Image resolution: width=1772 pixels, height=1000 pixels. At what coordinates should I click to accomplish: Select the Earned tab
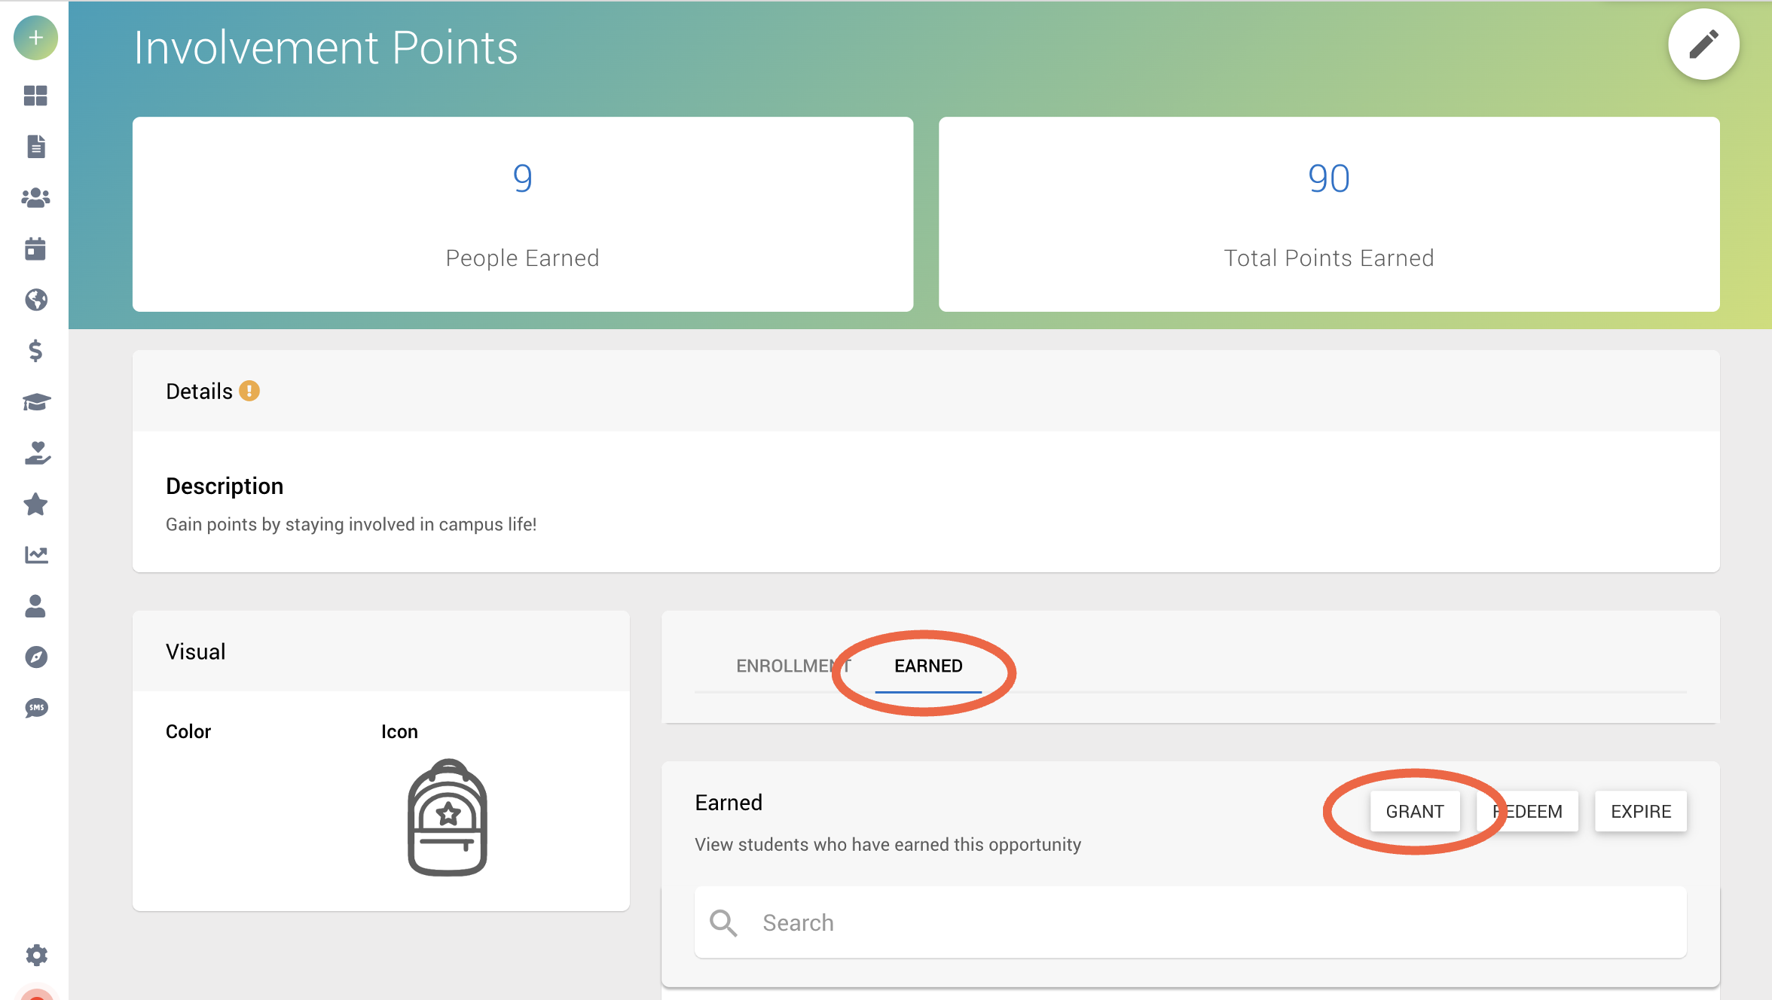coord(928,666)
